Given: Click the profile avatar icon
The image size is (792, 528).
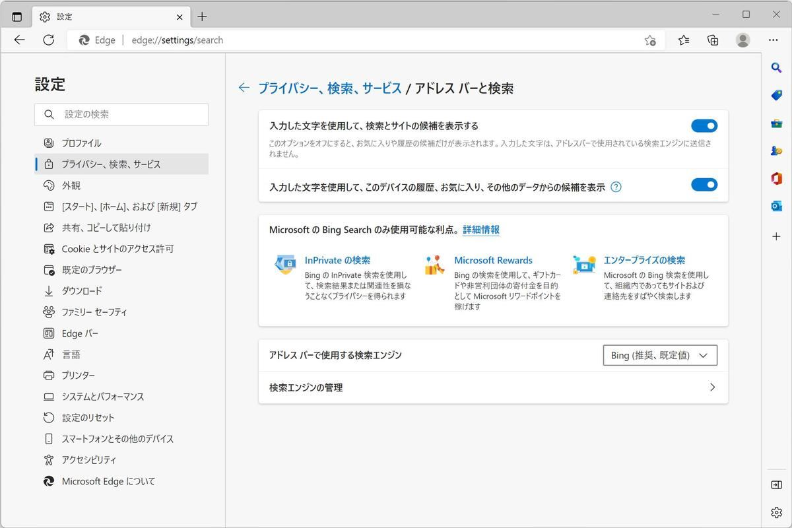Looking at the screenshot, I should 743,40.
